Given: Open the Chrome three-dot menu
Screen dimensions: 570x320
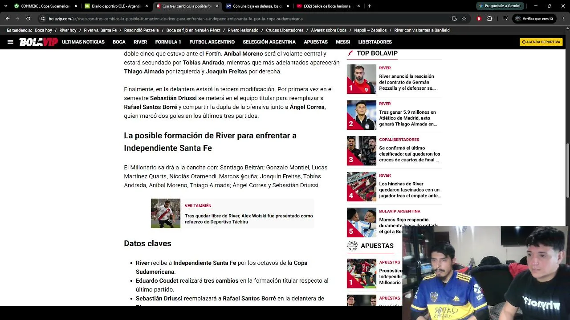Looking at the screenshot, I should tap(564, 19).
